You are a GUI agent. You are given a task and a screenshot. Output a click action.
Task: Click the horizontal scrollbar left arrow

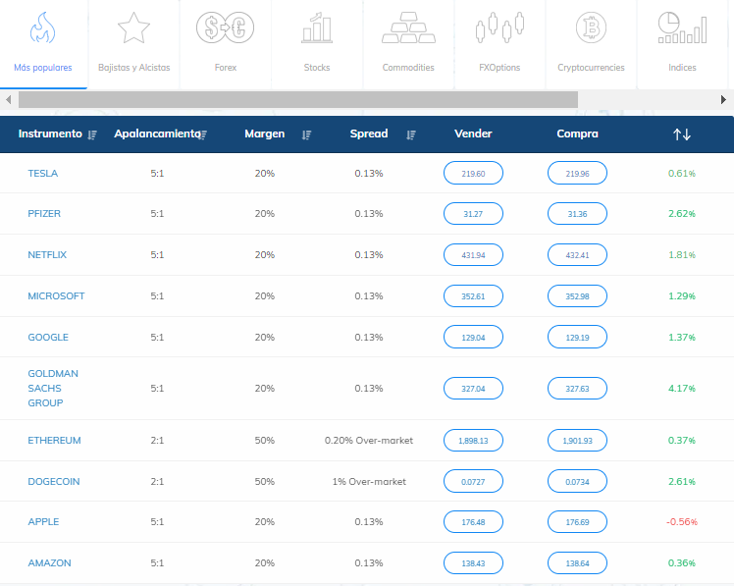coord(8,100)
